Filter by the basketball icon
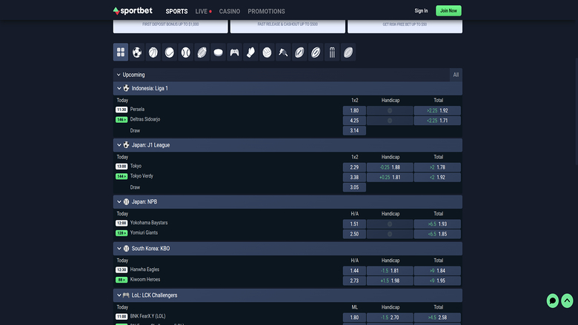 tap(153, 53)
